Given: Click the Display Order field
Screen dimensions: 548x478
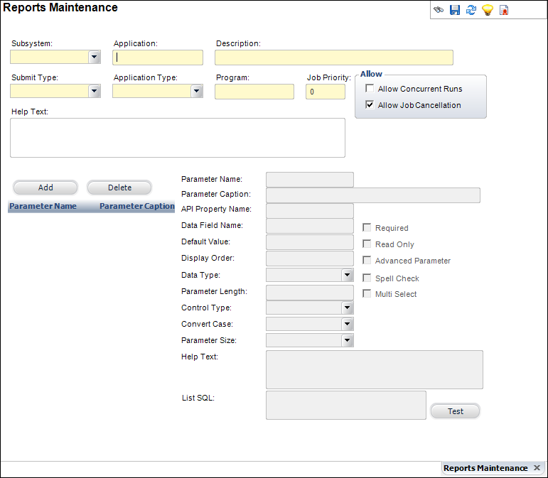Looking at the screenshot, I should click(x=310, y=259).
